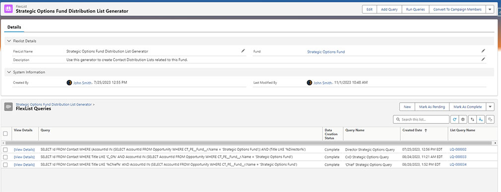Edit the FlexList Name with pencil icon
501x192 pixels.
tap(243, 51)
